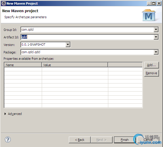Go to previous page with Back button
163x147 pixels.
80,140
